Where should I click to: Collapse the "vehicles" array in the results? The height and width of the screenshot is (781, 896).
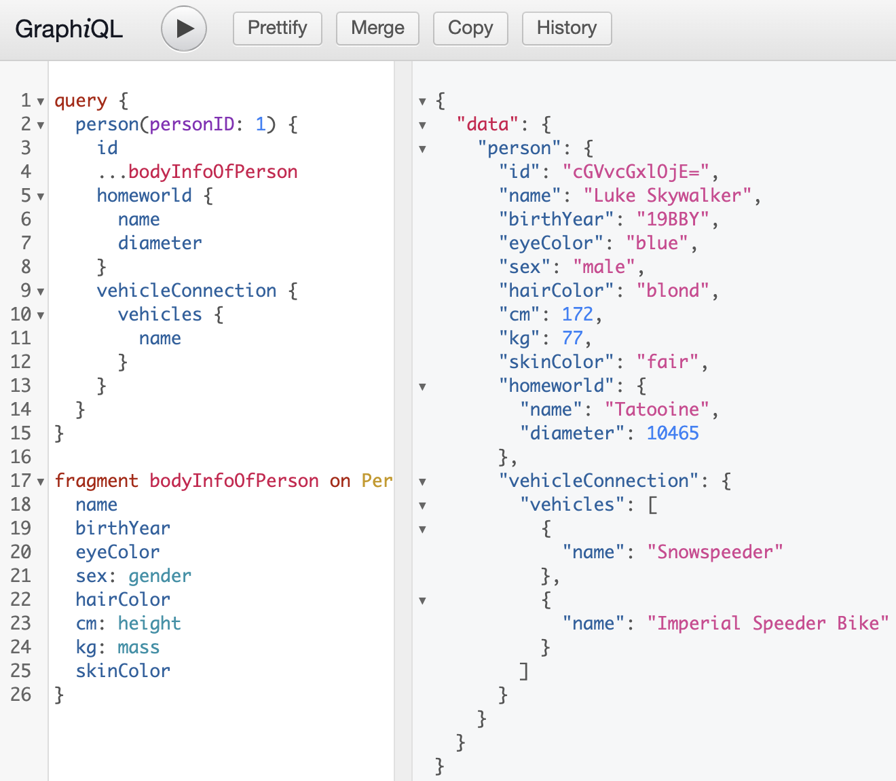[x=422, y=506]
